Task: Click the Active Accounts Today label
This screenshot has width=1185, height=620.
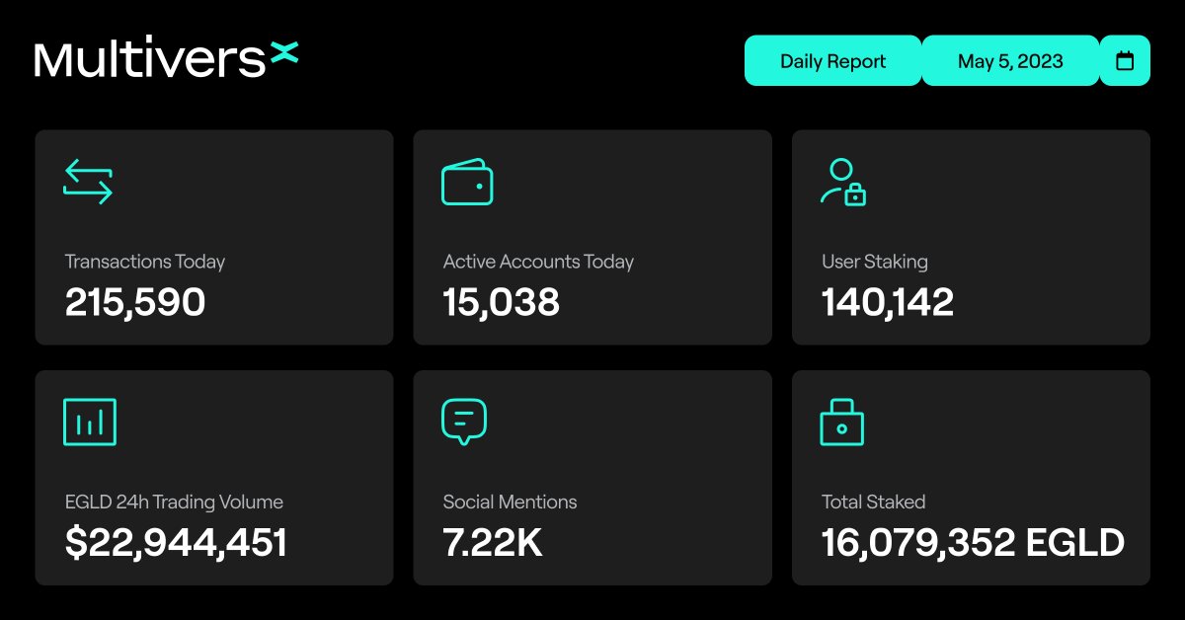Action: coord(538,262)
